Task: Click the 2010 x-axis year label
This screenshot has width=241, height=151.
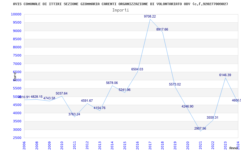Action: pos(62,146)
